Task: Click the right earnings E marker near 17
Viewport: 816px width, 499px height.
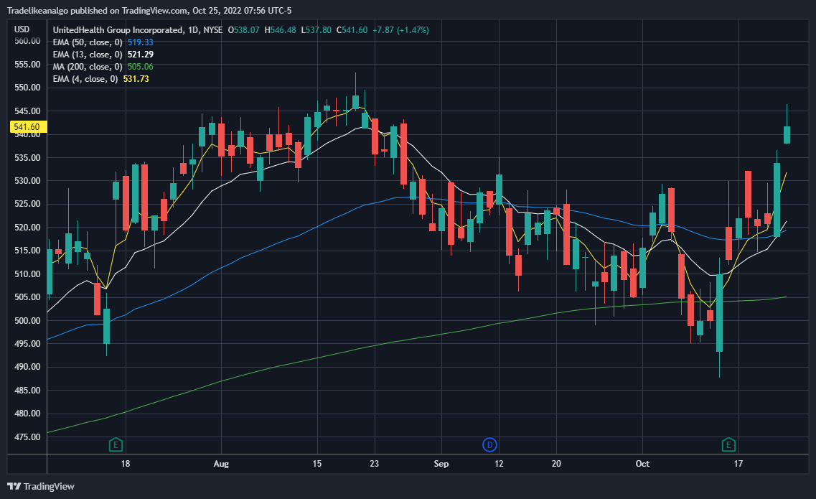Action: tap(728, 445)
